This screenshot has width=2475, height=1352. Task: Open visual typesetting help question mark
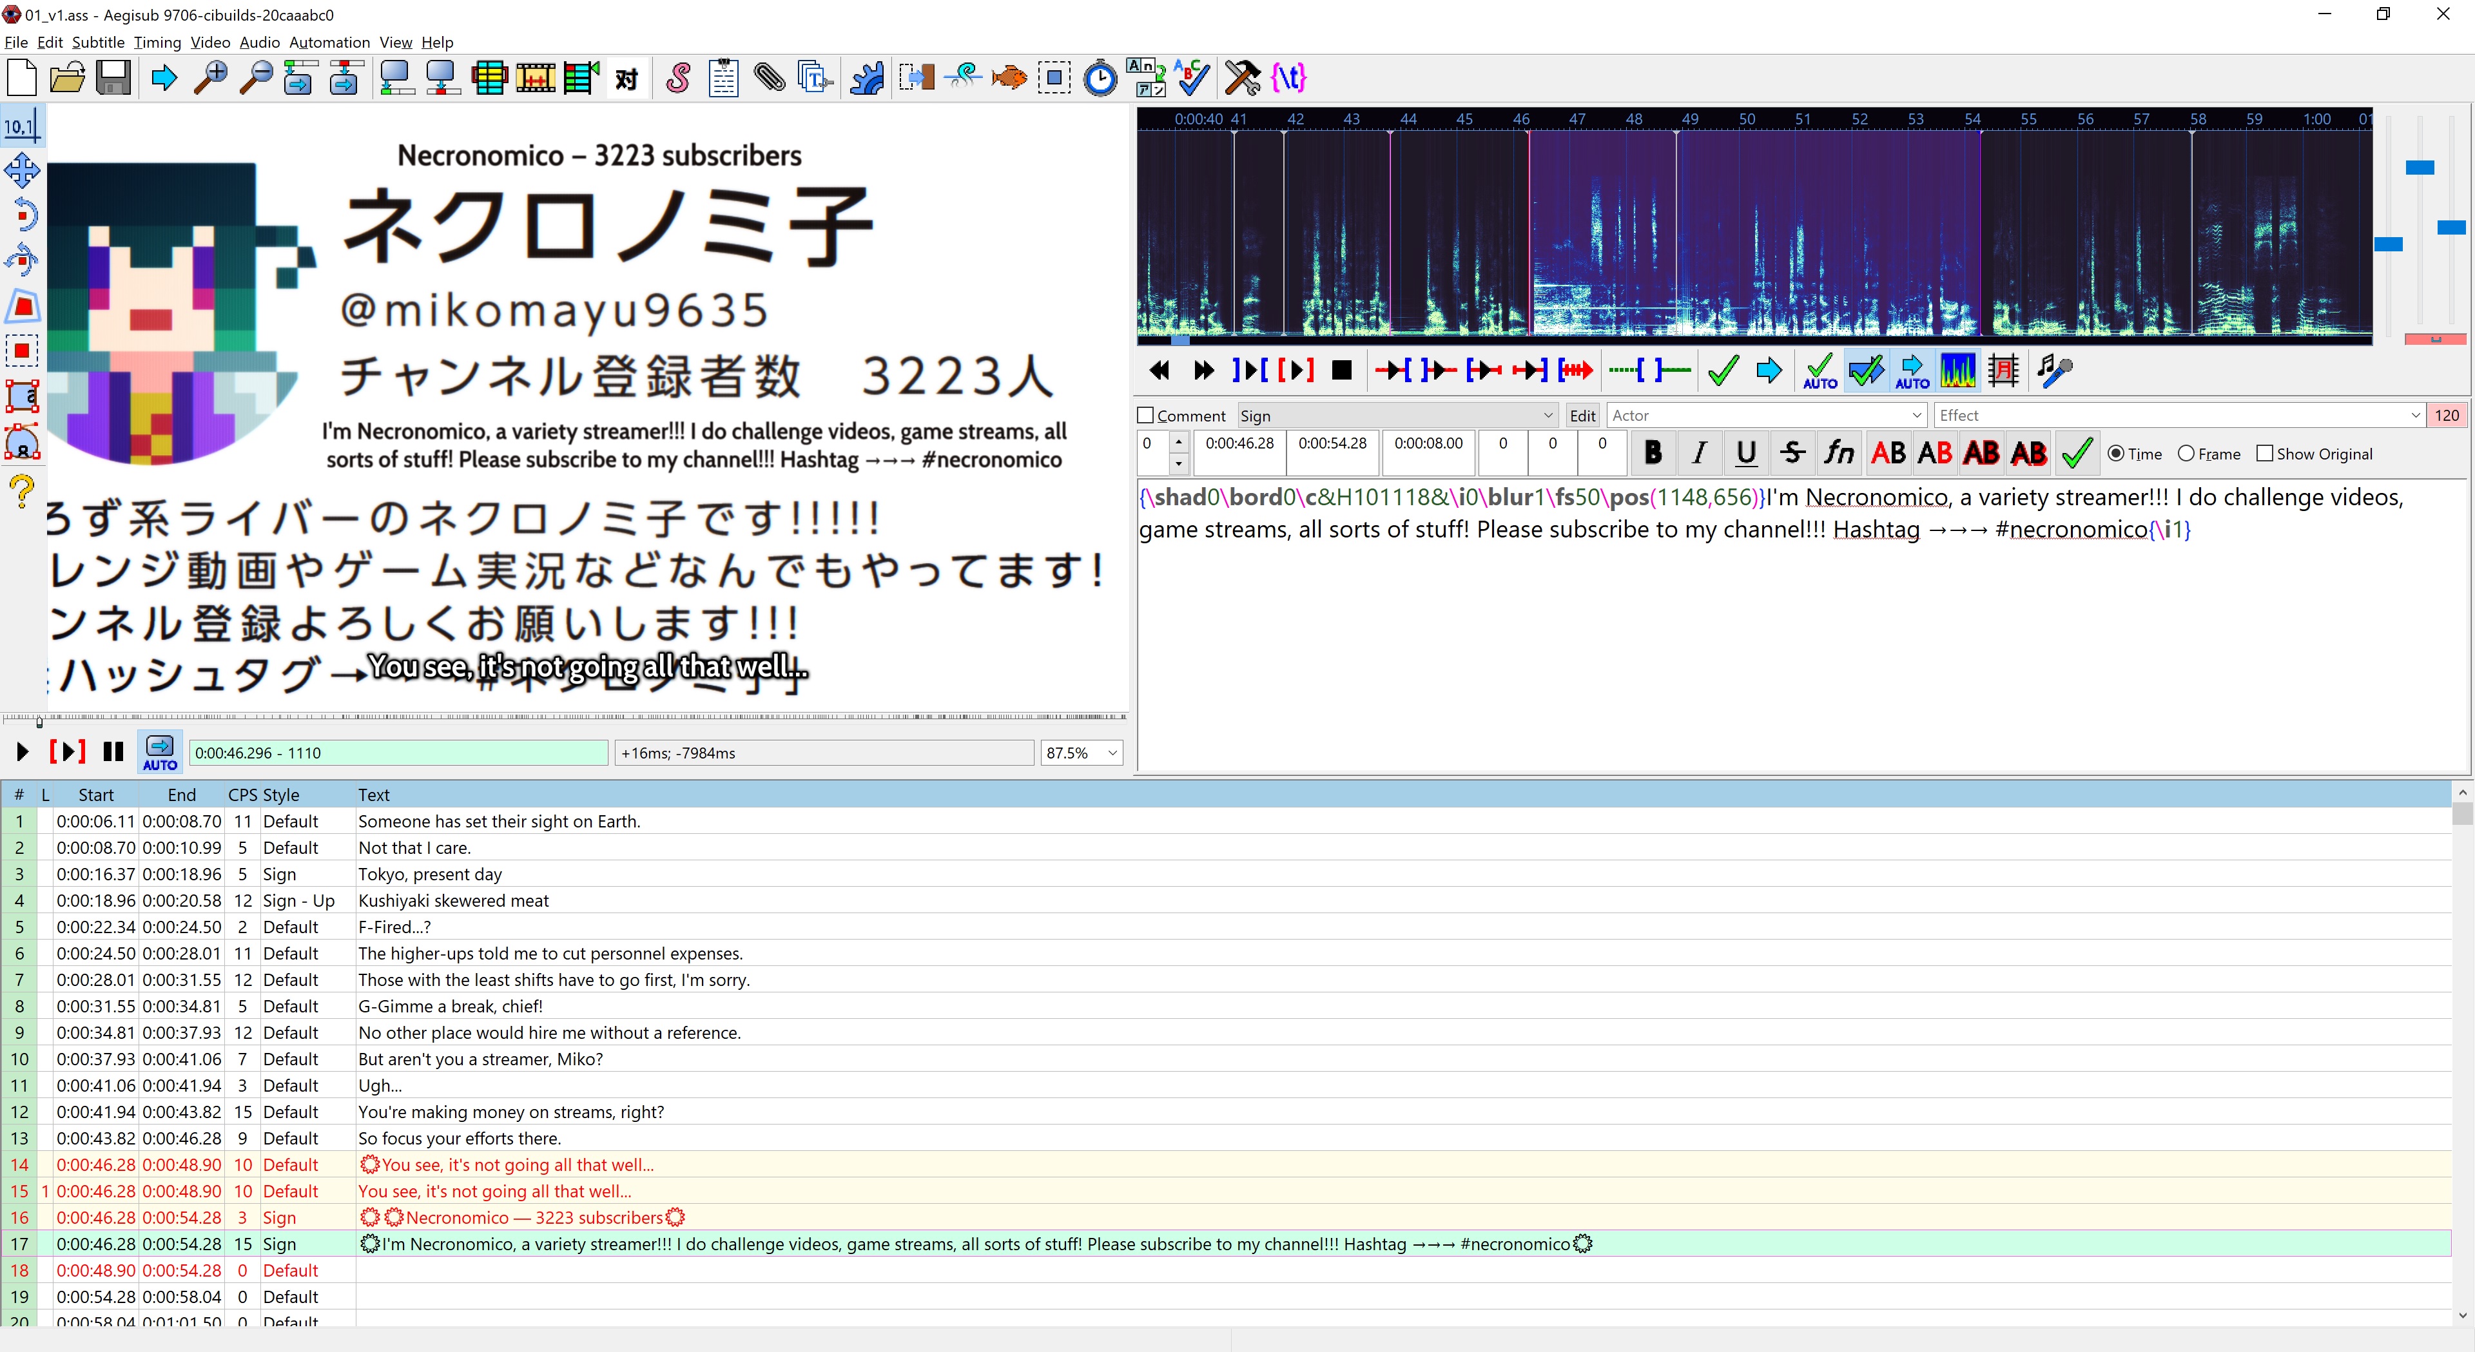point(22,490)
